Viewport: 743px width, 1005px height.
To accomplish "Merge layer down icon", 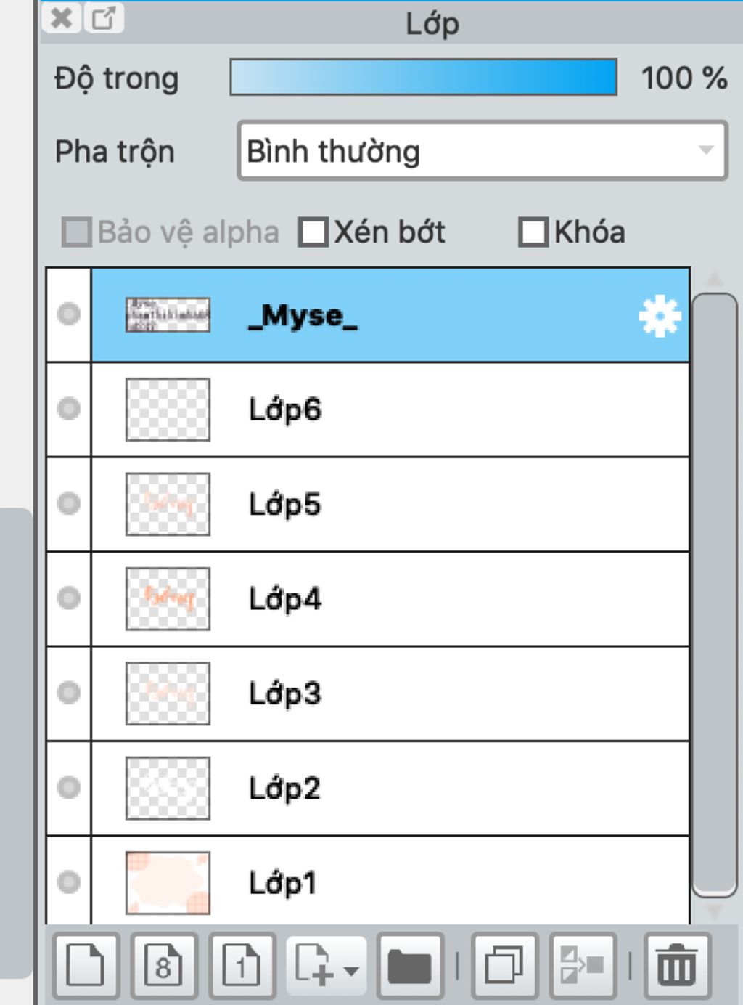I will point(583,965).
